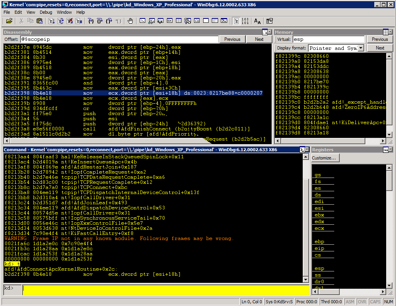The height and width of the screenshot is (306, 396).
Task: Expand the Display format dropdown
Action: [360, 48]
